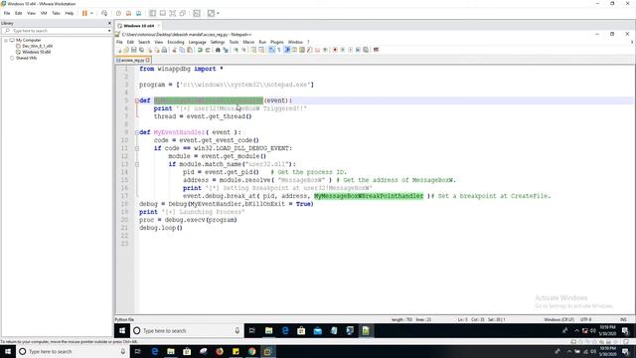636x358 pixels.
Task: Select Windows 10 x64 in Library tree
Action: (36, 52)
